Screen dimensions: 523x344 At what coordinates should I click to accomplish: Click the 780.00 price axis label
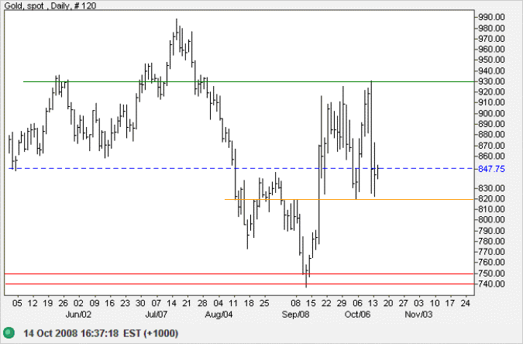[491, 241]
